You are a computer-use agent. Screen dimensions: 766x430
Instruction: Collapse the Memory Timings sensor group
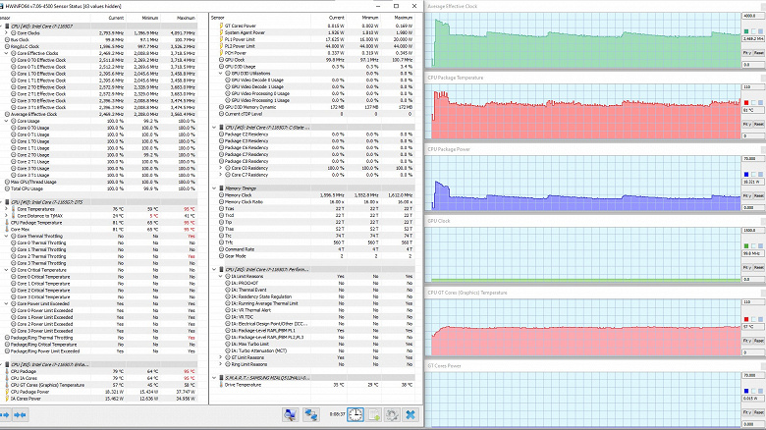[215, 188]
